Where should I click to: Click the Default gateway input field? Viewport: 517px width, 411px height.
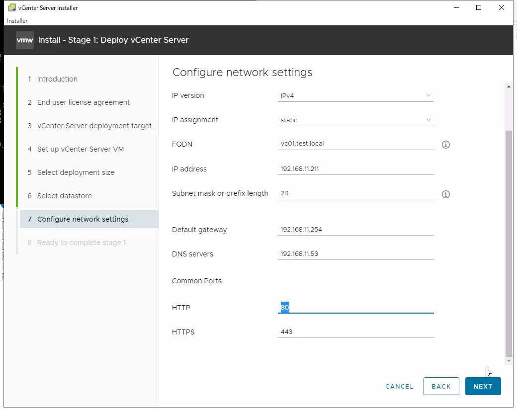coord(355,230)
